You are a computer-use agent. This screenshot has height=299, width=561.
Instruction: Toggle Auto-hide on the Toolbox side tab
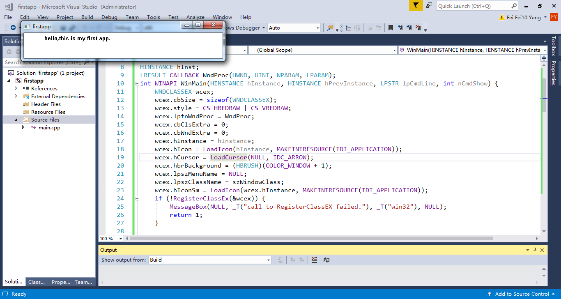pyautogui.click(x=556, y=46)
